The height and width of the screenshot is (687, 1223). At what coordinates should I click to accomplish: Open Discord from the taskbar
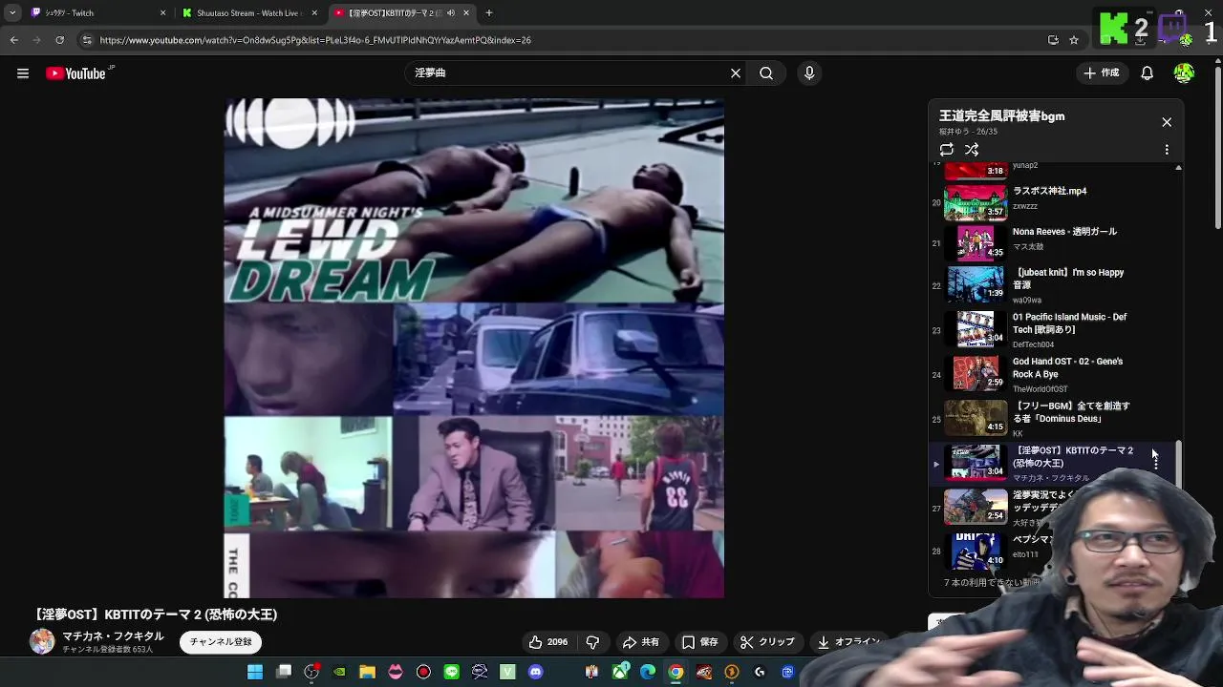click(x=535, y=672)
